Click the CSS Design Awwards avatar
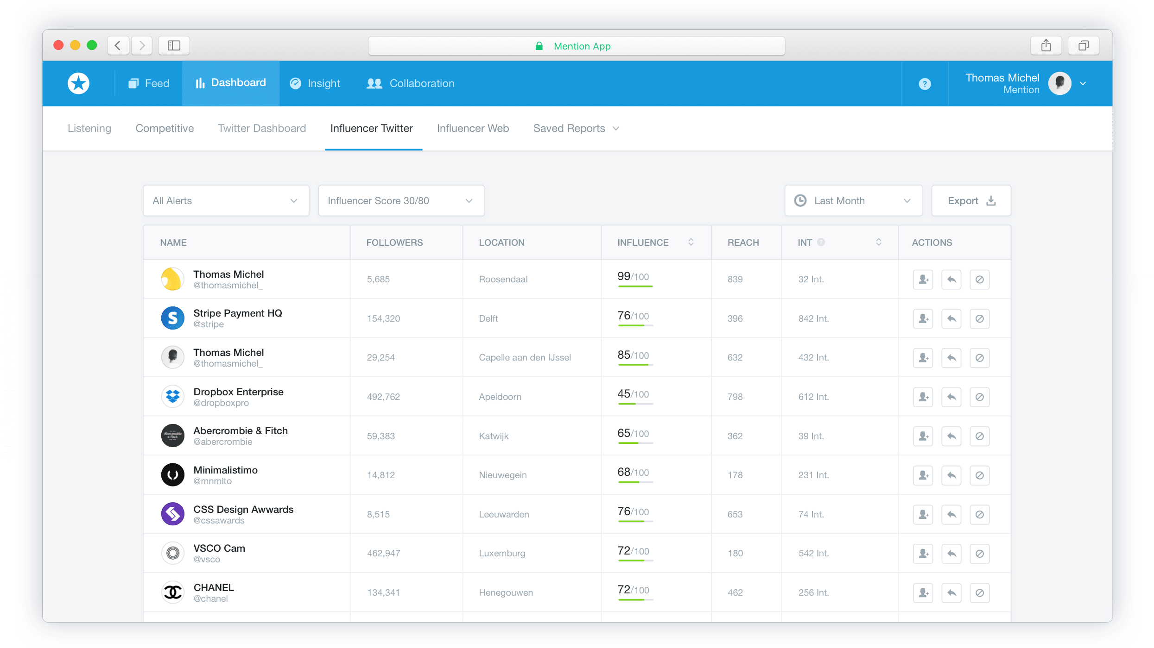This screenshot has width=1154, height=648. [172, 514]
